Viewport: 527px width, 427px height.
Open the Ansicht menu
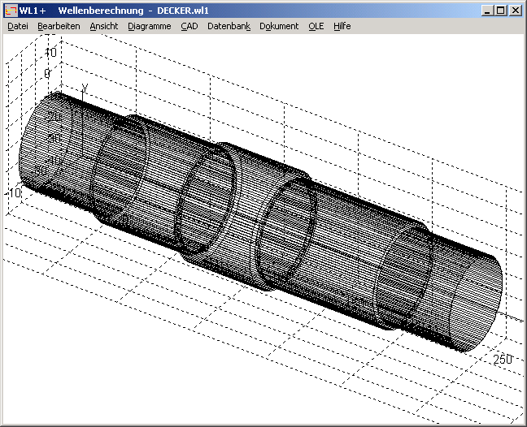point(104,26)
